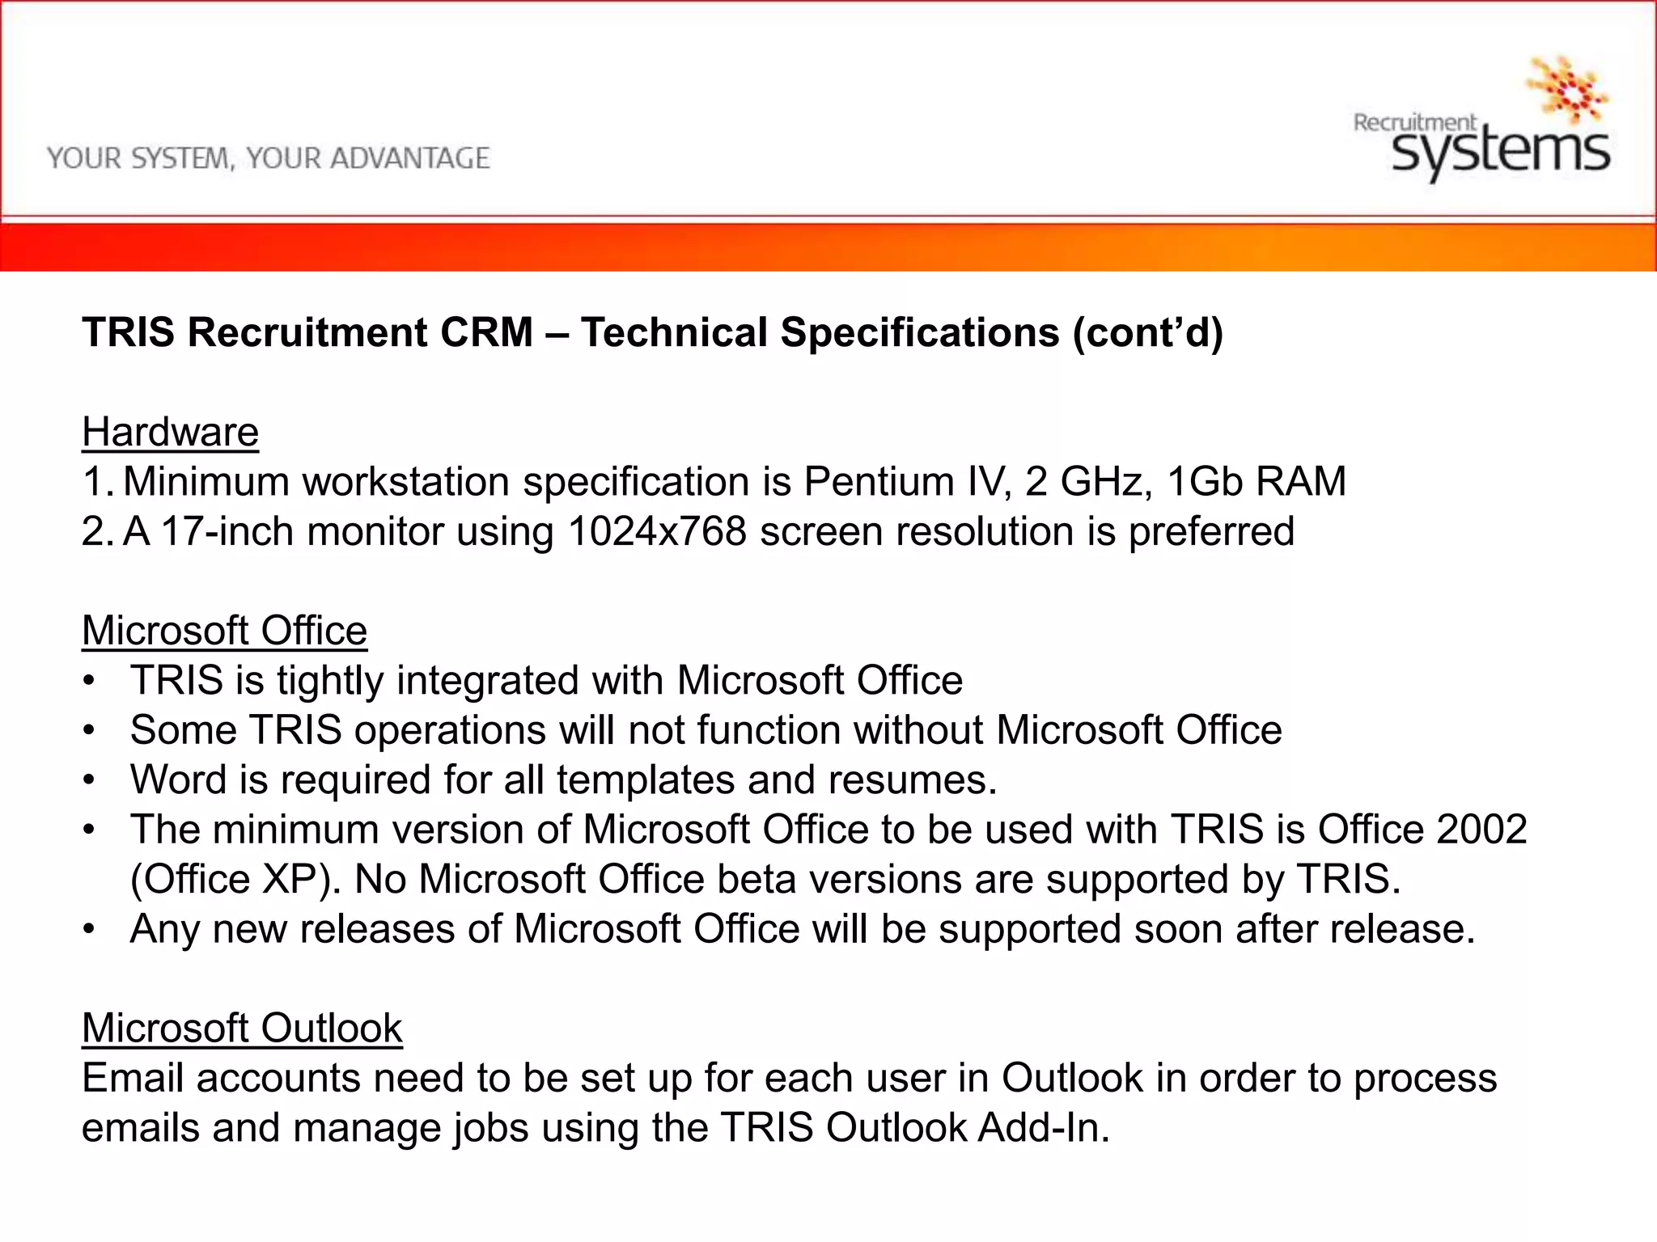Click the 'Any new releases' bullet text
The height and width of the screenshot is (1242, 1657).
pyautogui.click(x=803, y=929)
